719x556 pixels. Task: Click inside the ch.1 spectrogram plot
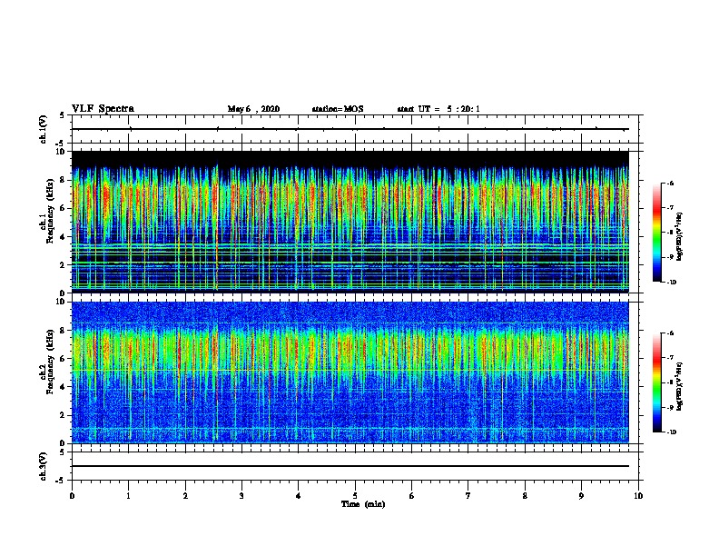point(350,222)
